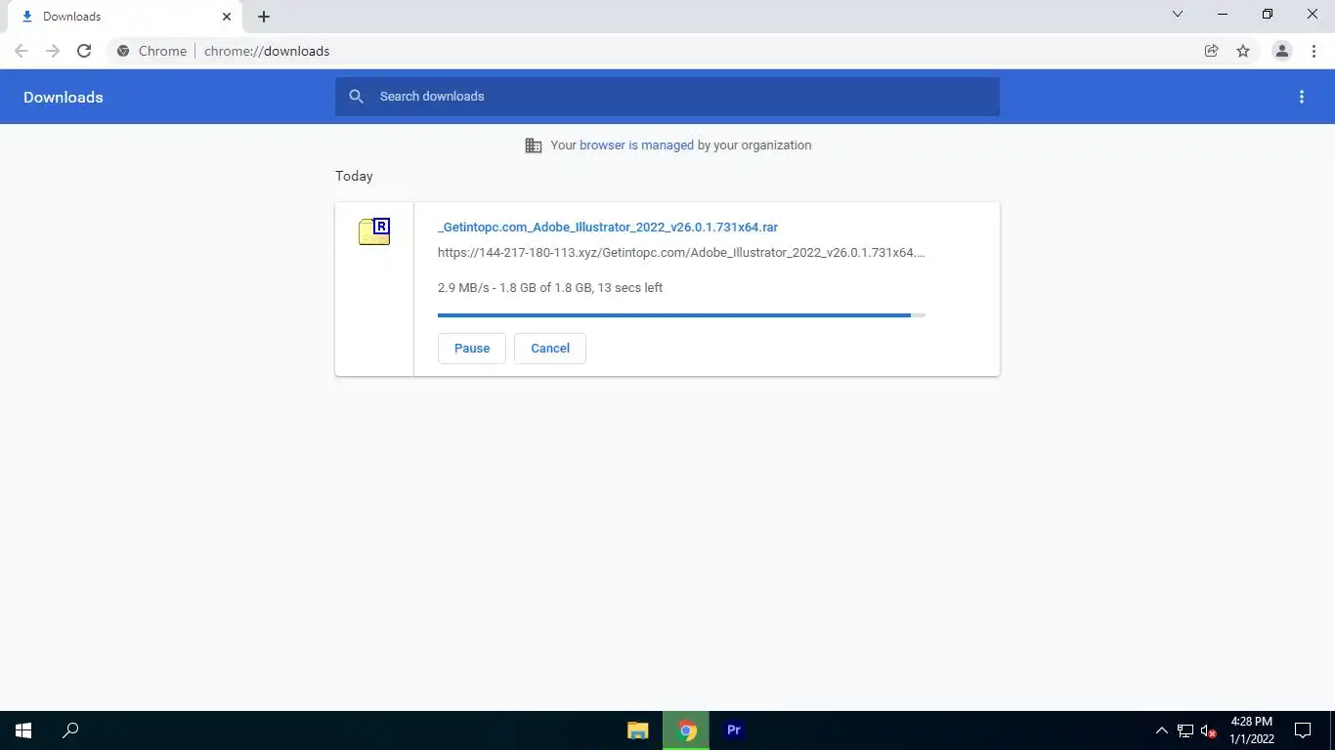The height and width of the screenshot is (750, 1335).
Task: Click the muted volume tray icon
Action: tap(1208, 730)
